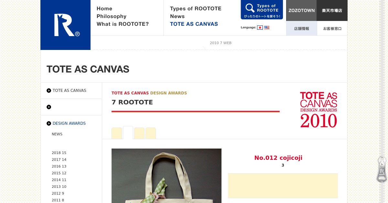The width and height of the screenshot is (388, 203).
Task: Open ZOZOTOWN store link
Action: (x=301, y=10)
